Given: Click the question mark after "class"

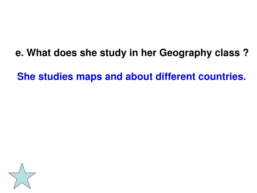Looking at the screenshot, I should 246,53.
